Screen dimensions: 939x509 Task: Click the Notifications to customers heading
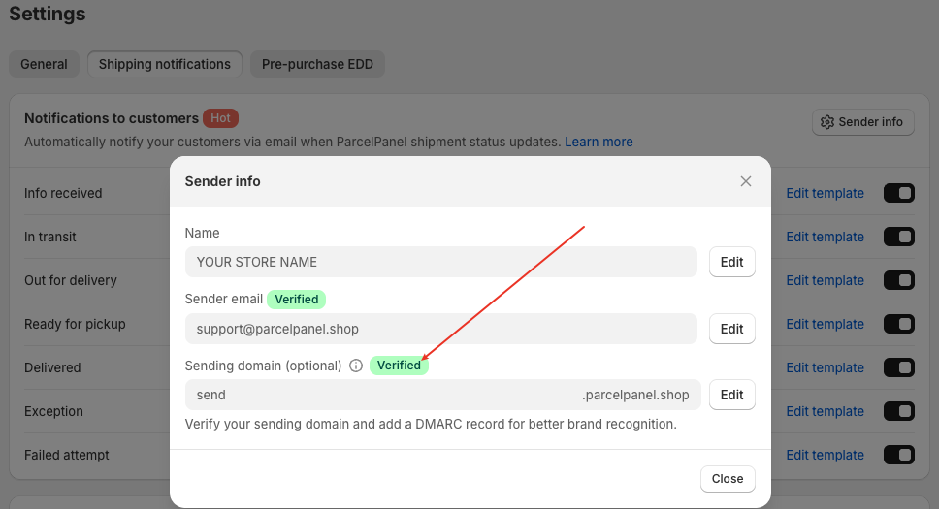pyautogui.click(x=112, y=118)
